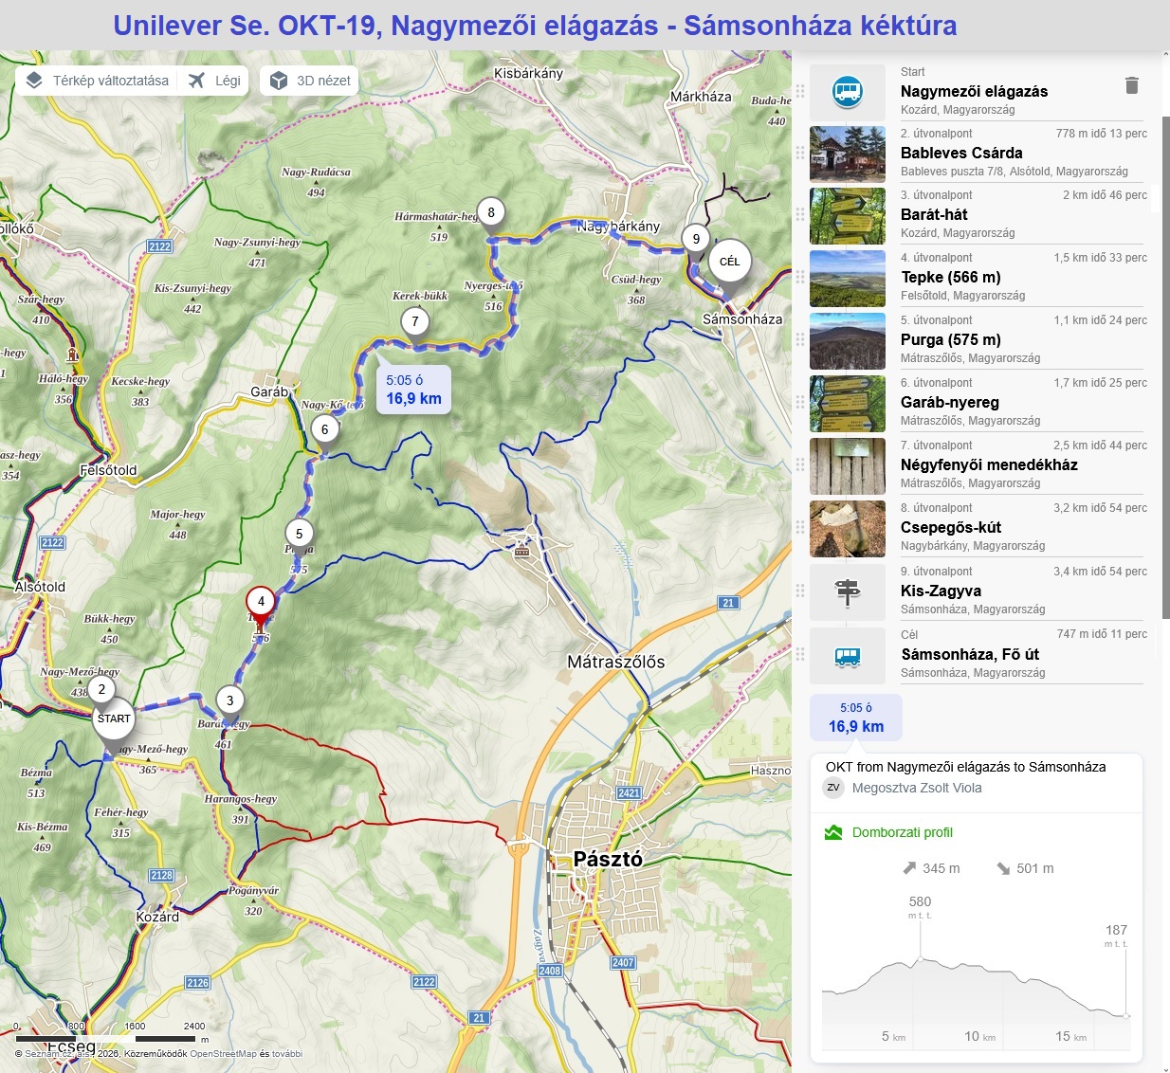The height and width of the screenshot is (1073, 1170).
Task: Click the ascent arrow icon beside 345 m
Action: click(910, 867)
